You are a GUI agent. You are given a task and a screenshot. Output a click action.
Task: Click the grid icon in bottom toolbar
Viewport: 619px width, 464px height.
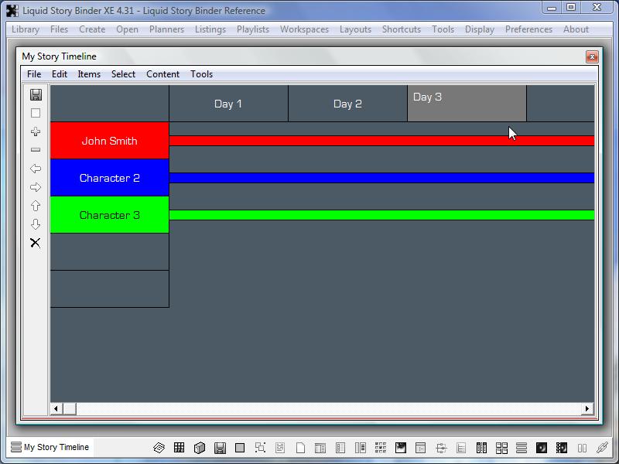point(180,448)
